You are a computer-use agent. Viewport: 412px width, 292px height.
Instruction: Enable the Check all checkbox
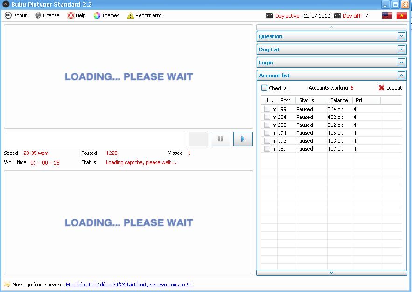[265, 88]
